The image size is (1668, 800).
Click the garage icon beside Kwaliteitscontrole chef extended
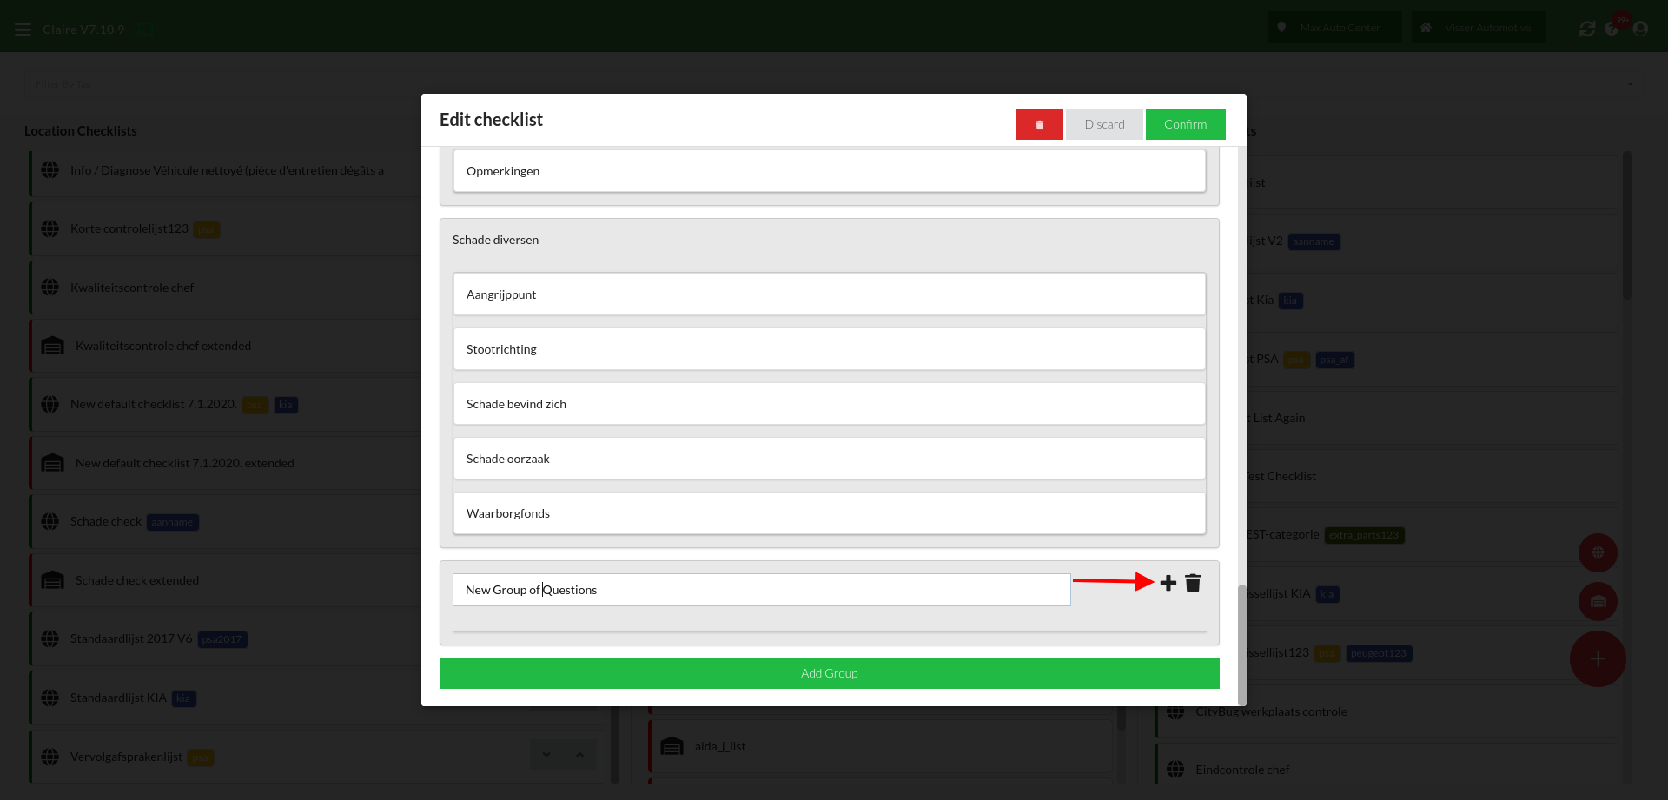pos(53,346)
